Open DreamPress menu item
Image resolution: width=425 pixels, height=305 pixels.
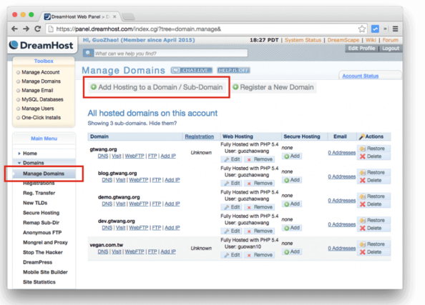(37, 262)
